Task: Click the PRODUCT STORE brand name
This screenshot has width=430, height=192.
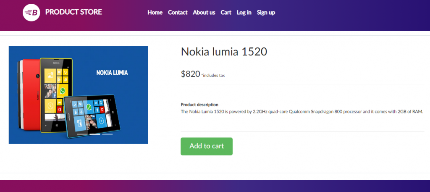Action: click(x=73, y=12)
